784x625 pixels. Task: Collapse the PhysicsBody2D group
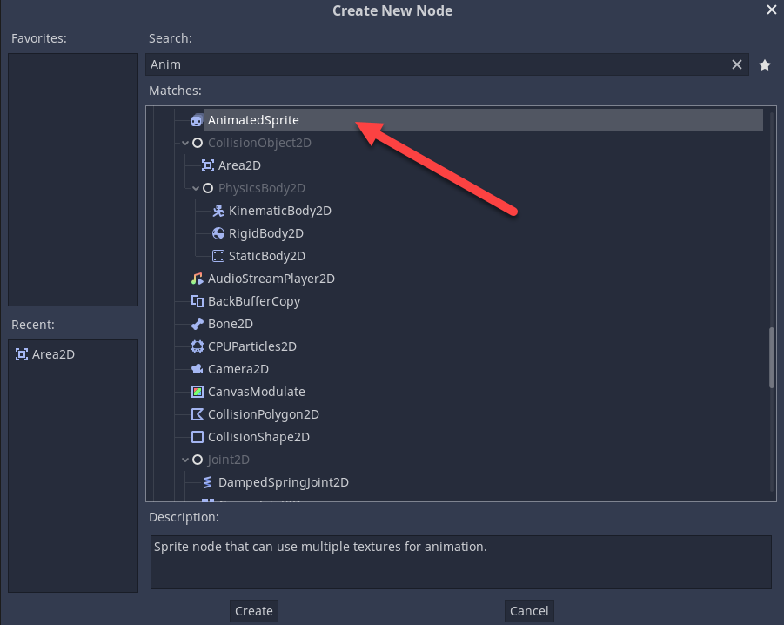click(196, 188)
